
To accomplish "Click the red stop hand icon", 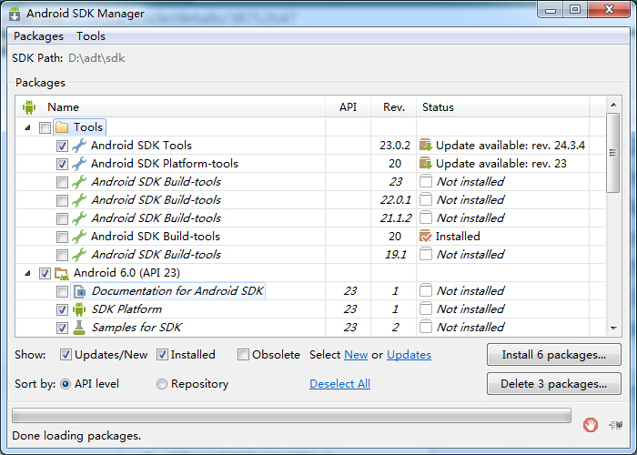I will tap(591, 425).
